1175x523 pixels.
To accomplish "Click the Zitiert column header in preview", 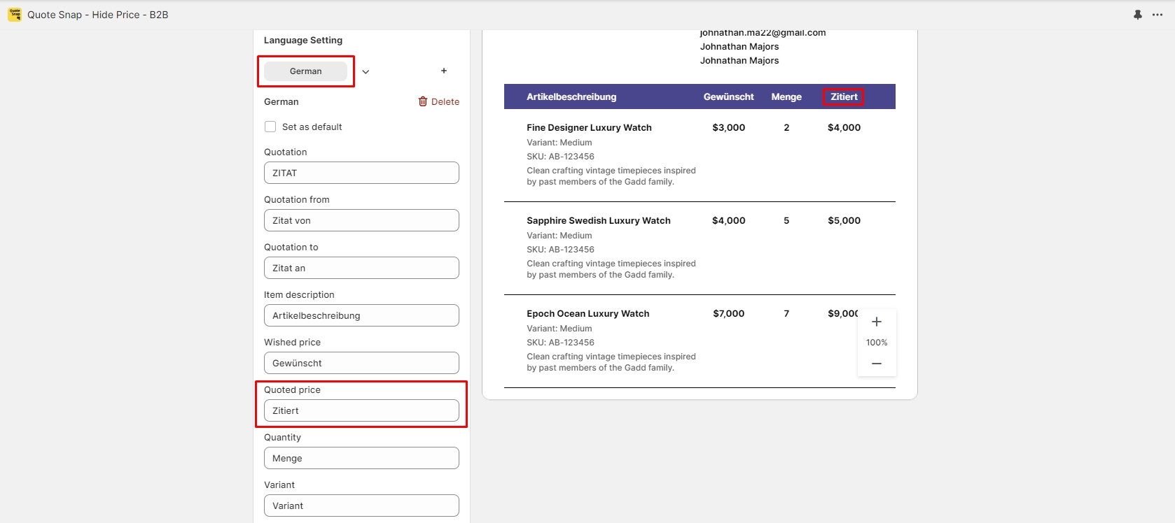I will click(844, 97).
